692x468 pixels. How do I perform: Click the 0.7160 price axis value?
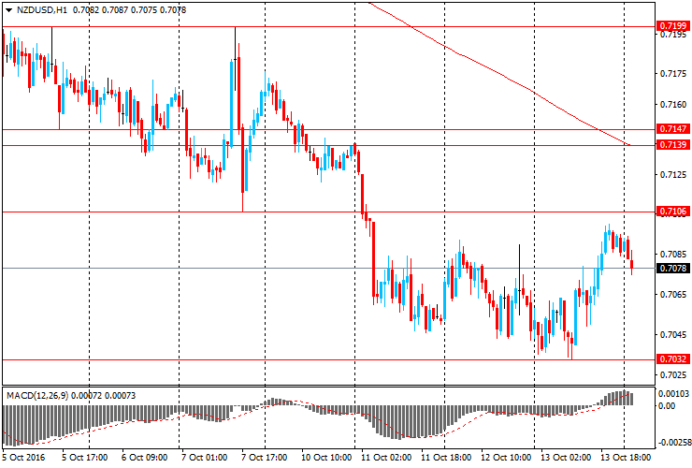pyautogui.click(x=673, y=105)
